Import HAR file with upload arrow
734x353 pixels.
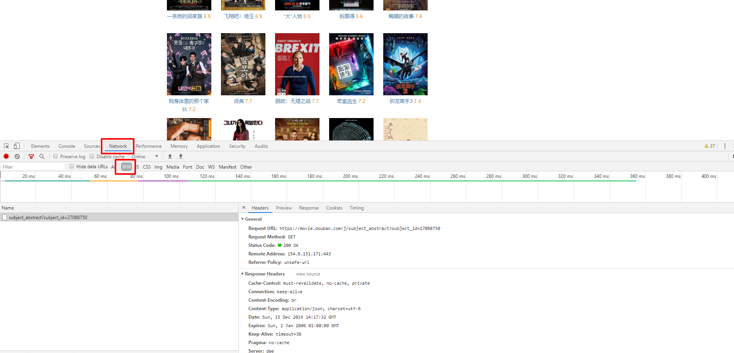pyautogui.click(x=170, y=156)
